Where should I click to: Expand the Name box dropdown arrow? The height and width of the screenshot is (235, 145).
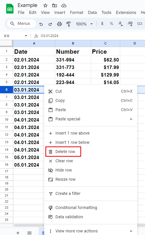coord(26,36)
